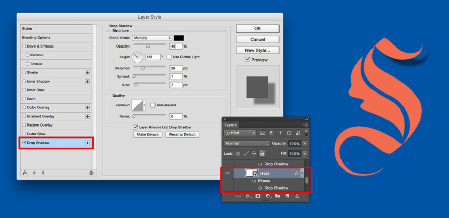Filter layers by adjustment layers icon
The height and width of the screenshot is (218, 449).
coord(271,133)
